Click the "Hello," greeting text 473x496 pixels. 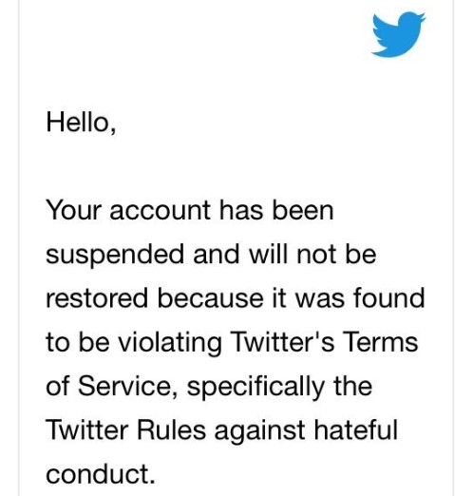(81, 123)
